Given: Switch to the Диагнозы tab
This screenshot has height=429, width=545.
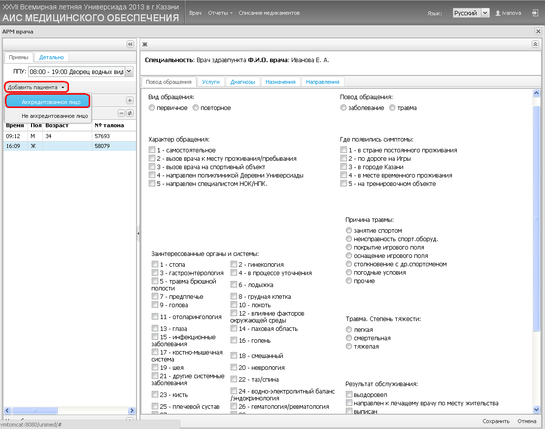Looking at the screenshot, I should tap(242, 82).
